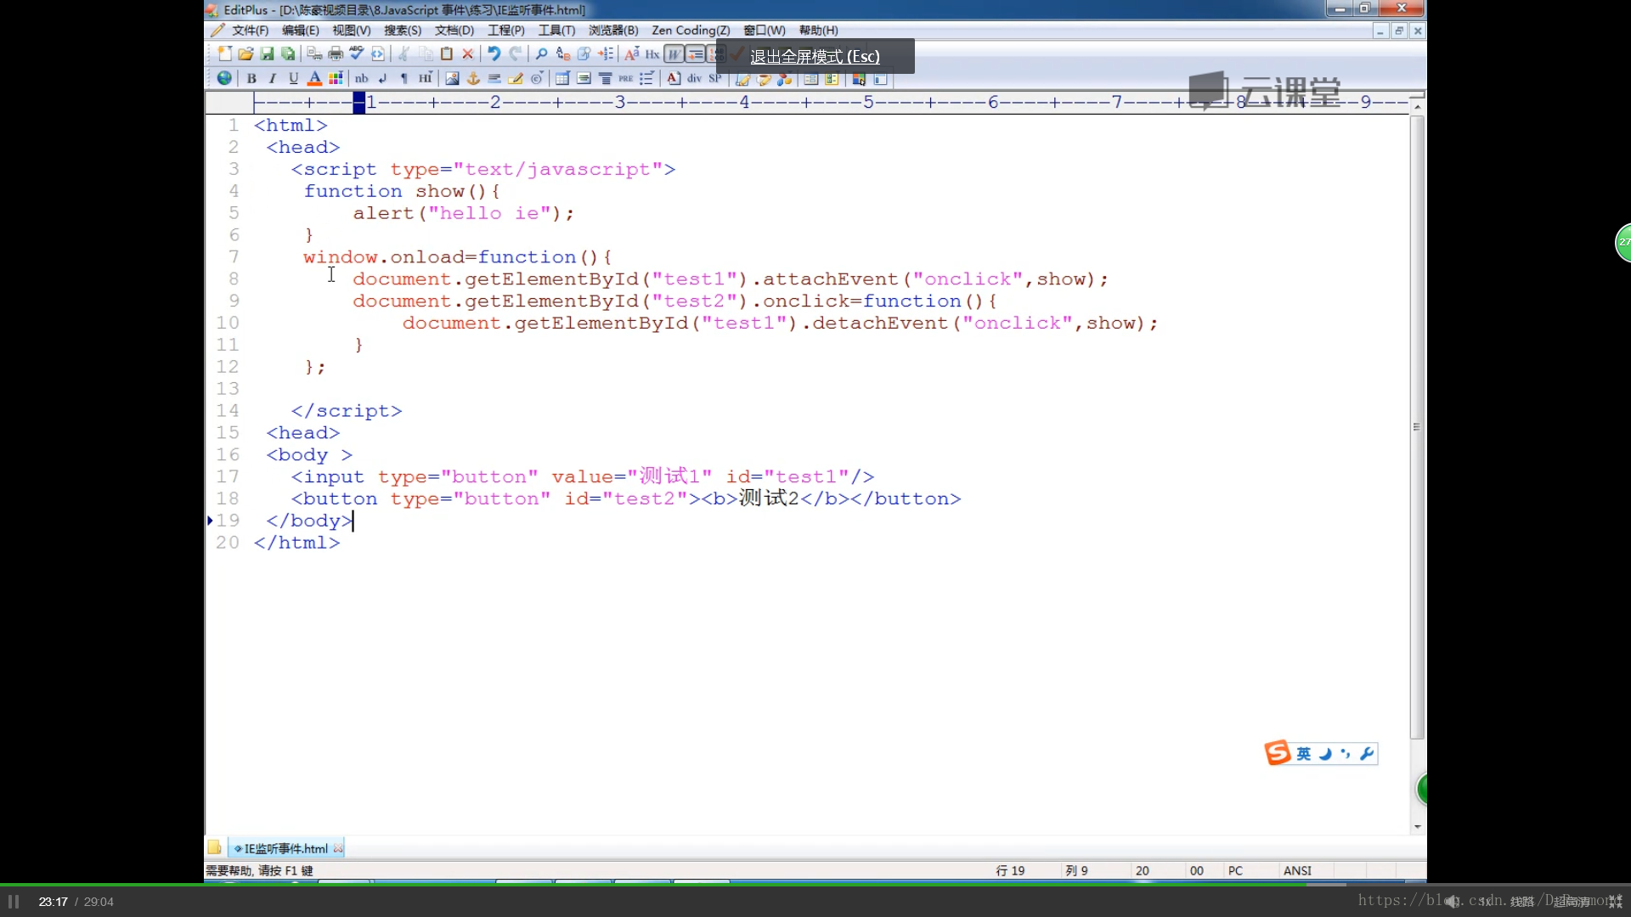
Task: Insert HTML comment pencil icon
Action: tap(516, 78)
